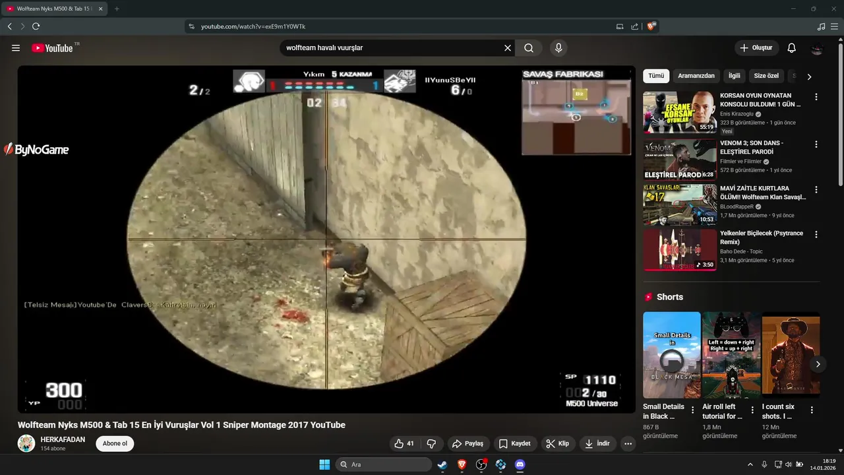Reload the page

[36, 26]
